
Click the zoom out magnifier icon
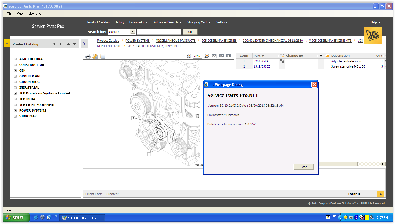click(189, 56)
